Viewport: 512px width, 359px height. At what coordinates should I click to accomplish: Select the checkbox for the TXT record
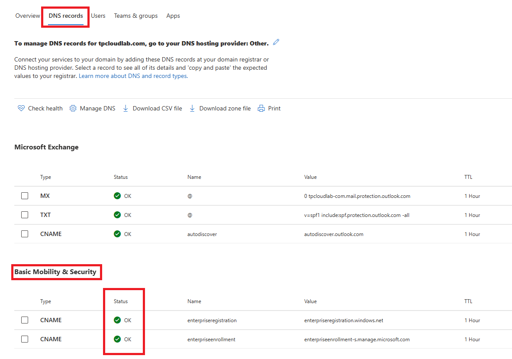click(x=25, y=215)
